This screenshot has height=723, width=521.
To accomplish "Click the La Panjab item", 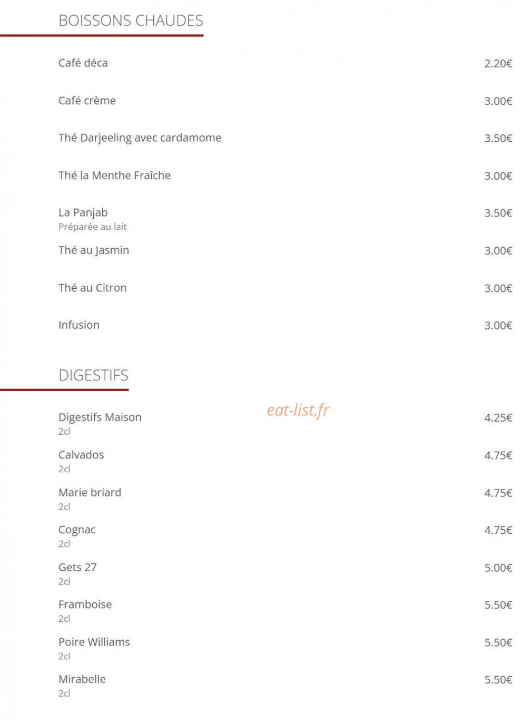I will (x=83, y=212).
